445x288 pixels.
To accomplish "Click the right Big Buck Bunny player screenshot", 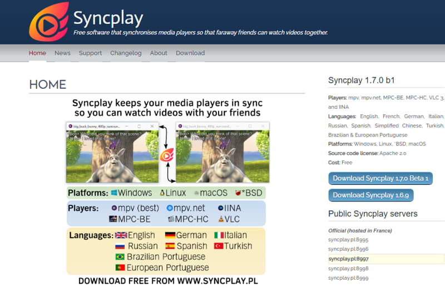I will pyautogui.click(x=222, y=153).
